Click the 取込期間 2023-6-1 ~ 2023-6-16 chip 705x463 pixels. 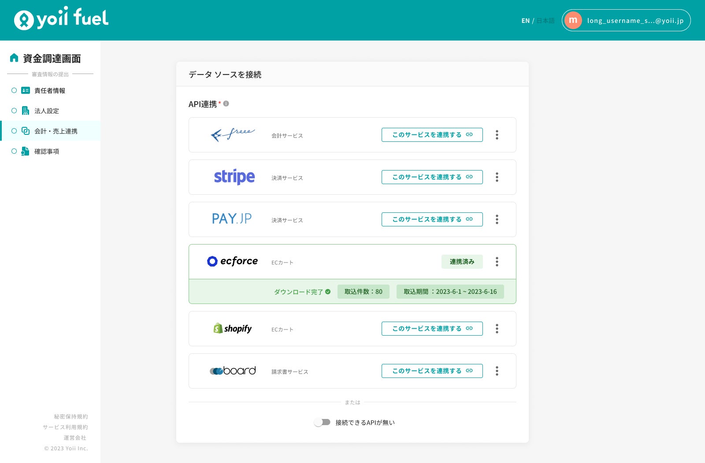click(450, 292)
